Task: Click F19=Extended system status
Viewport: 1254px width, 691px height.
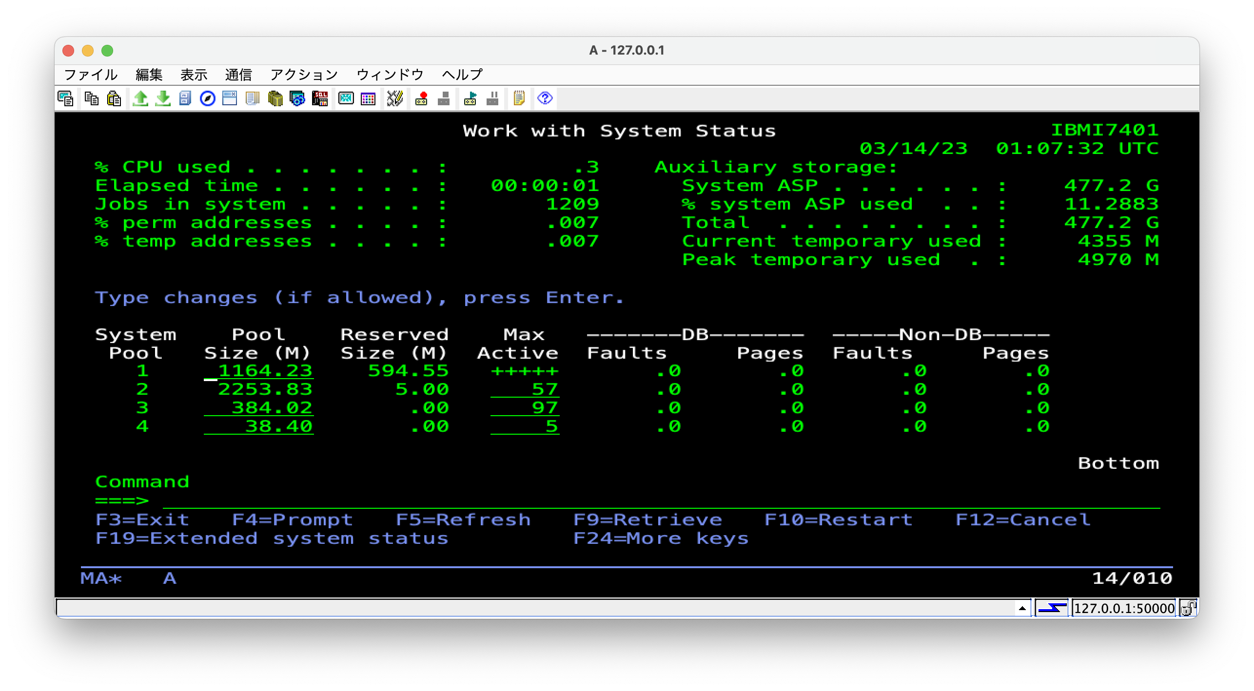Action: tap(272, 538)
